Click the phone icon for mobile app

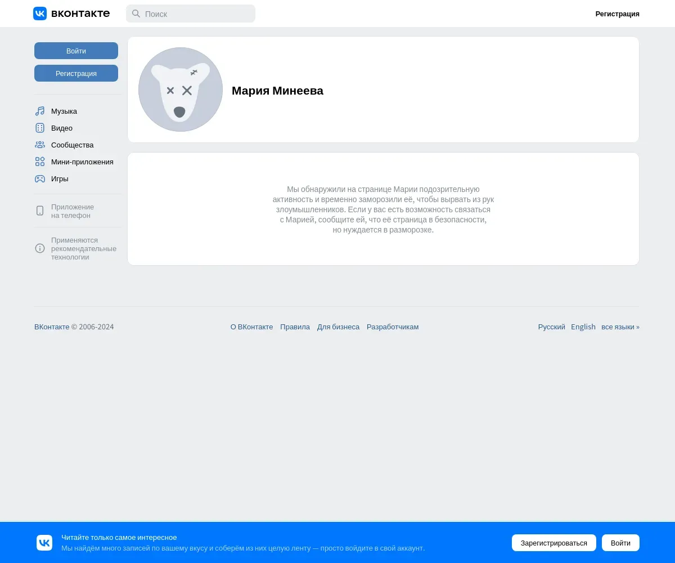[40, 211]
